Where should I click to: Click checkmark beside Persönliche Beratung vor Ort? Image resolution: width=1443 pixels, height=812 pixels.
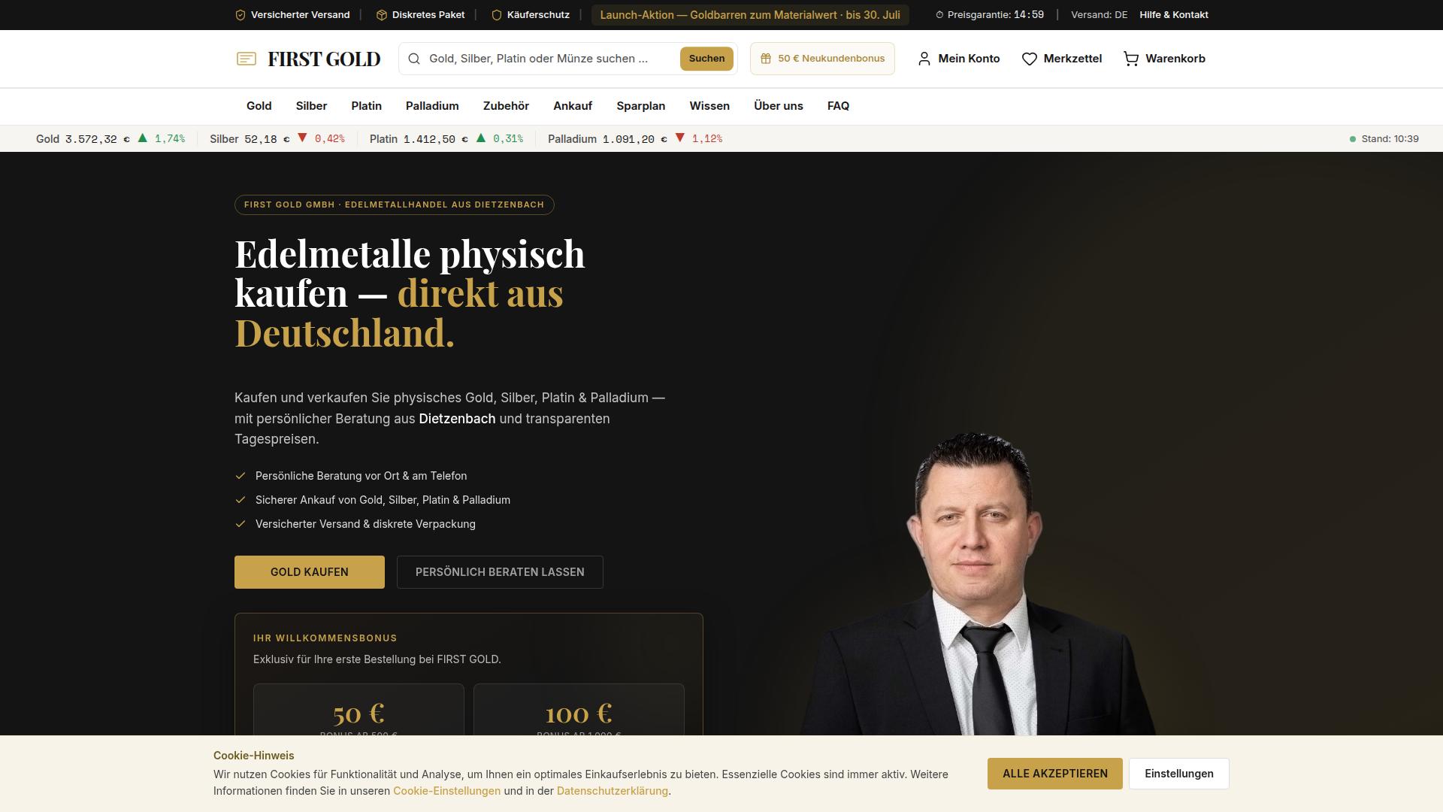tap(240, 476)
